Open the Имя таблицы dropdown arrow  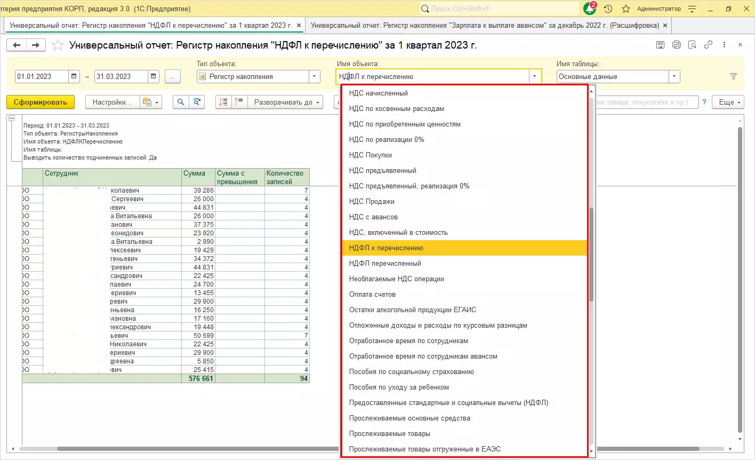click(675, 76)
